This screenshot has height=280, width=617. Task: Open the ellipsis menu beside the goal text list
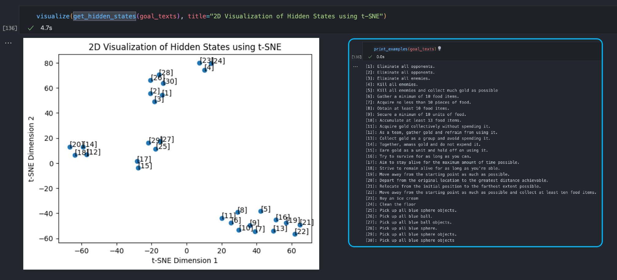(355, 67)
